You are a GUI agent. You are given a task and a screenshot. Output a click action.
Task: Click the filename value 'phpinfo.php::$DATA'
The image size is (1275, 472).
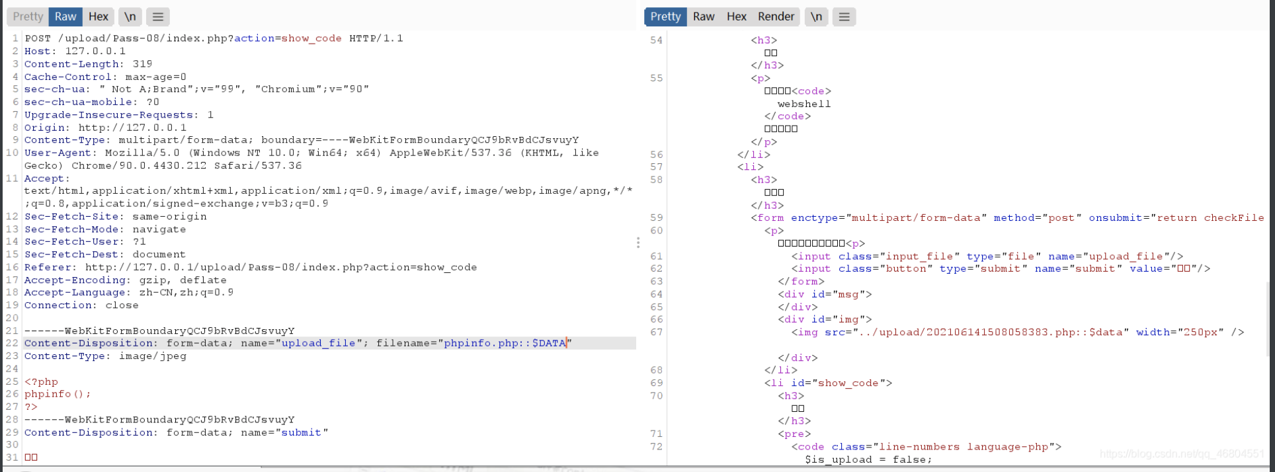[505, 343]
